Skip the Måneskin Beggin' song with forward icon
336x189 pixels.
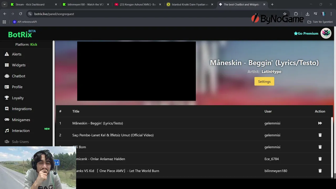click(x=320, y=123)
